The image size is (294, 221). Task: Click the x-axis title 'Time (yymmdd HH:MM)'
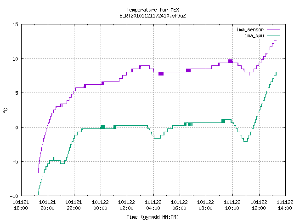(x=153, y=217)
